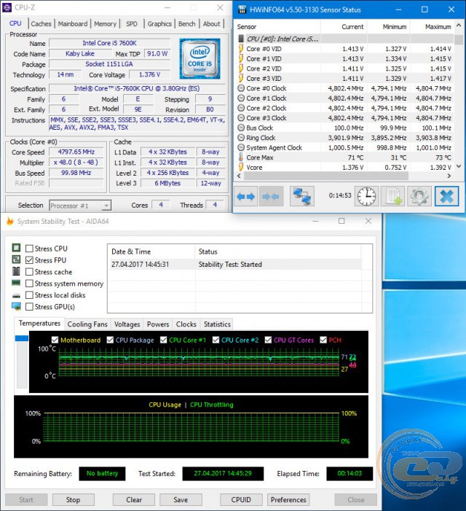466x511 pixels.
Task: Switch to Cooling Fans tab in AIDA64
Action: point(87,324)
